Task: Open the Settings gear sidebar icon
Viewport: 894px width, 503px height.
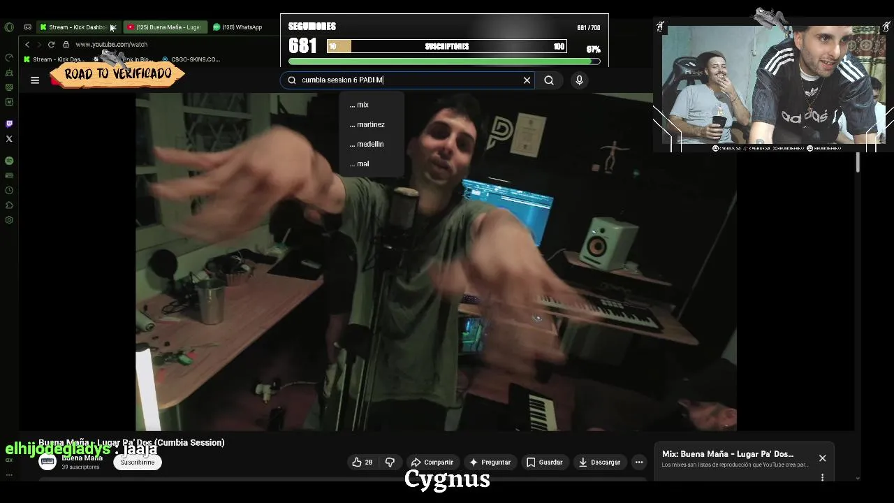Action: click(x=8, y=219)
